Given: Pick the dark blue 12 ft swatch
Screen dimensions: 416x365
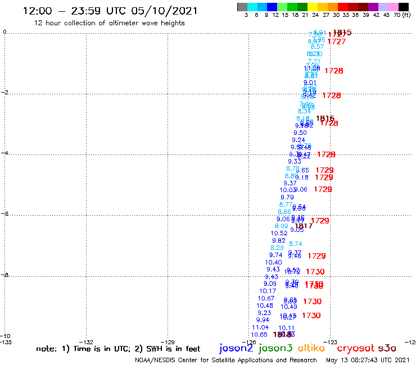Looking at the screenshot, I should pyautogui.click(x=272, y=7).
